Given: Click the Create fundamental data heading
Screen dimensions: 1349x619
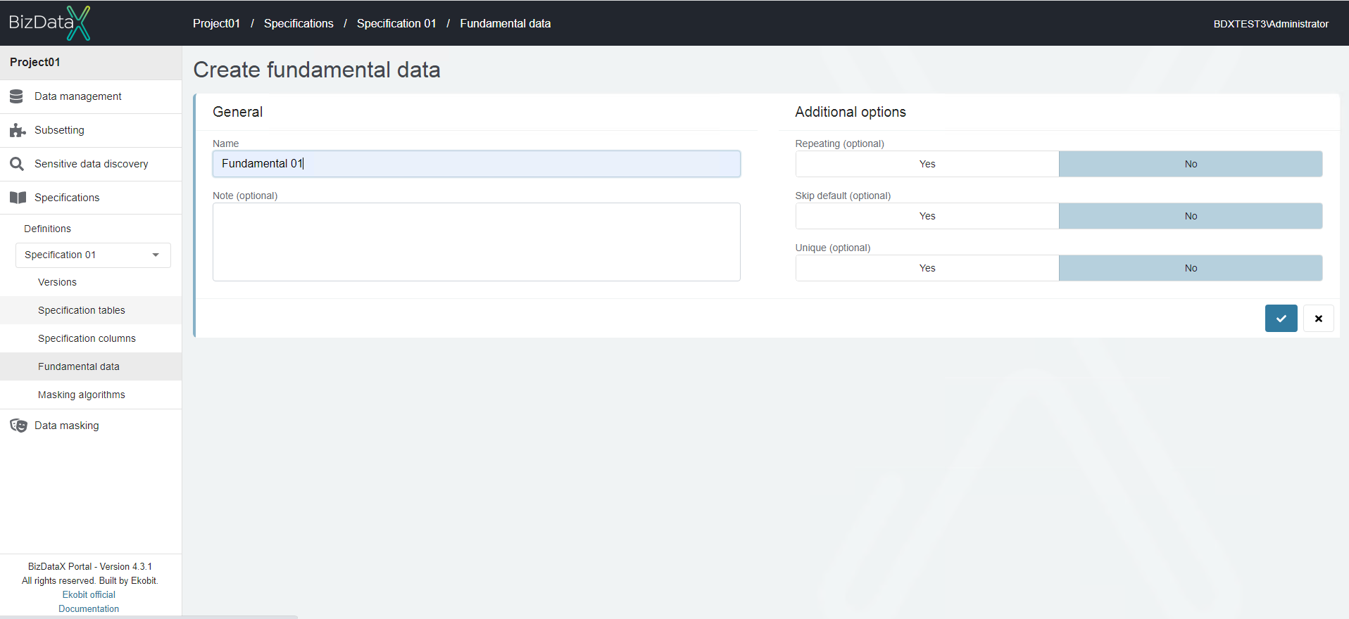Looking at the screenshot, I should pos(317,70).
